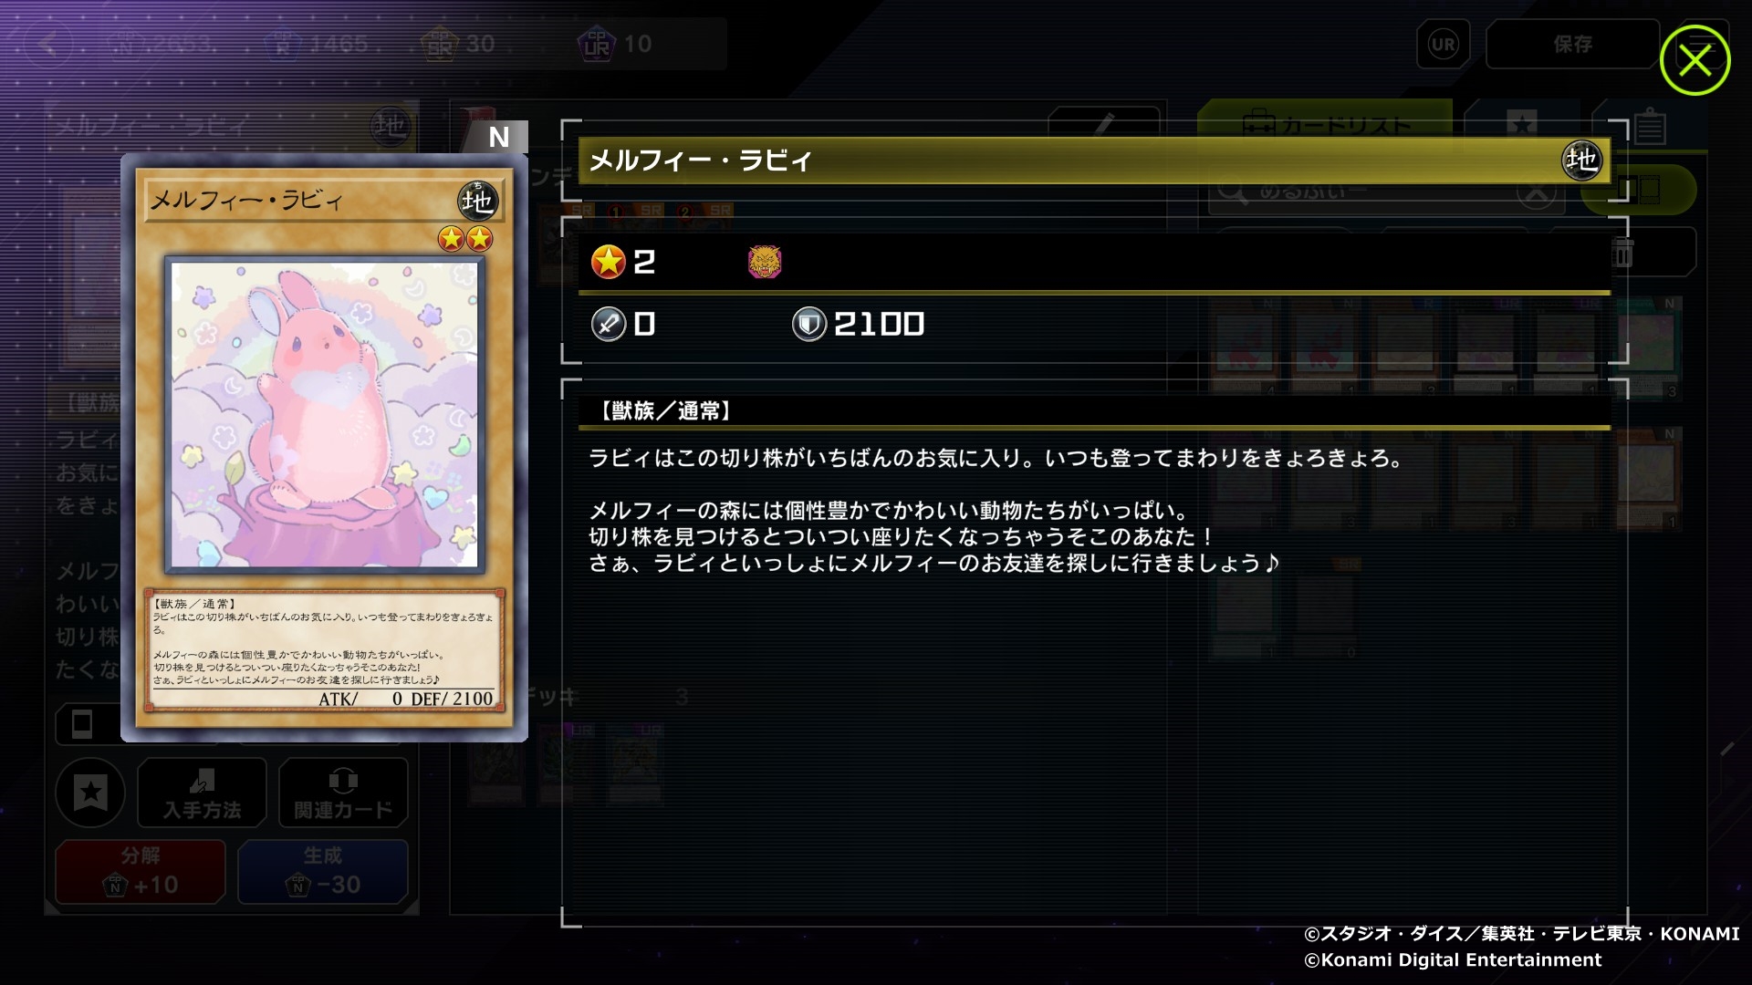Screen dimensions: 1752x985
Task: Click the 生成 generate button
Action: click(323, 872)
